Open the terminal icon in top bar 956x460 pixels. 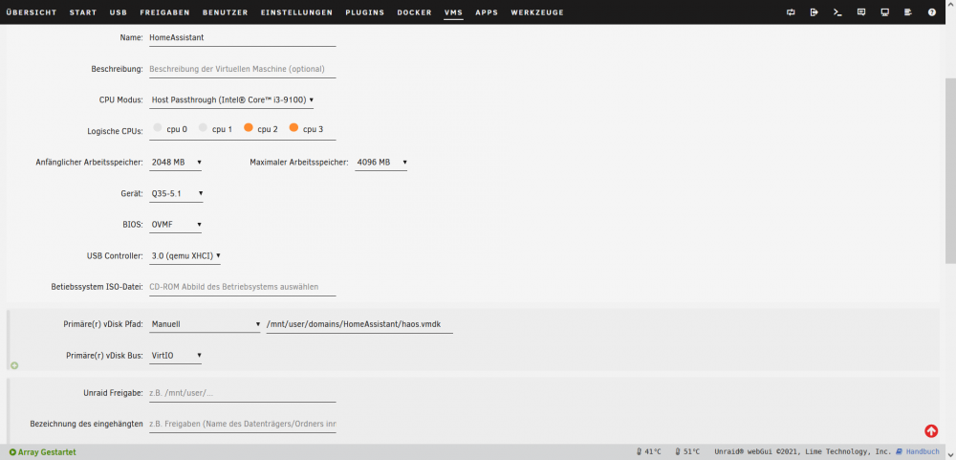837,12
